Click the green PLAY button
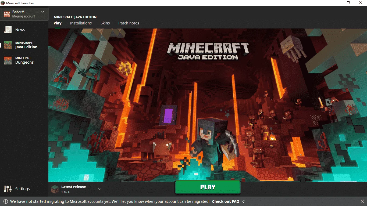Viewport: 367px width, 206px height. point(208,187)
